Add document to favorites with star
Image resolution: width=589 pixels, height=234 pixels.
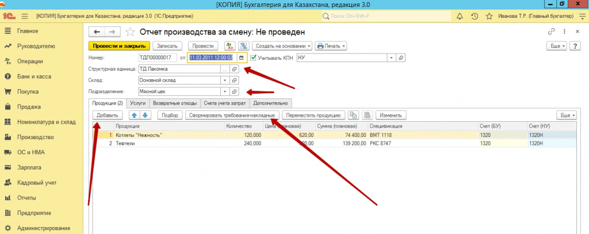(x=130, y=32)
